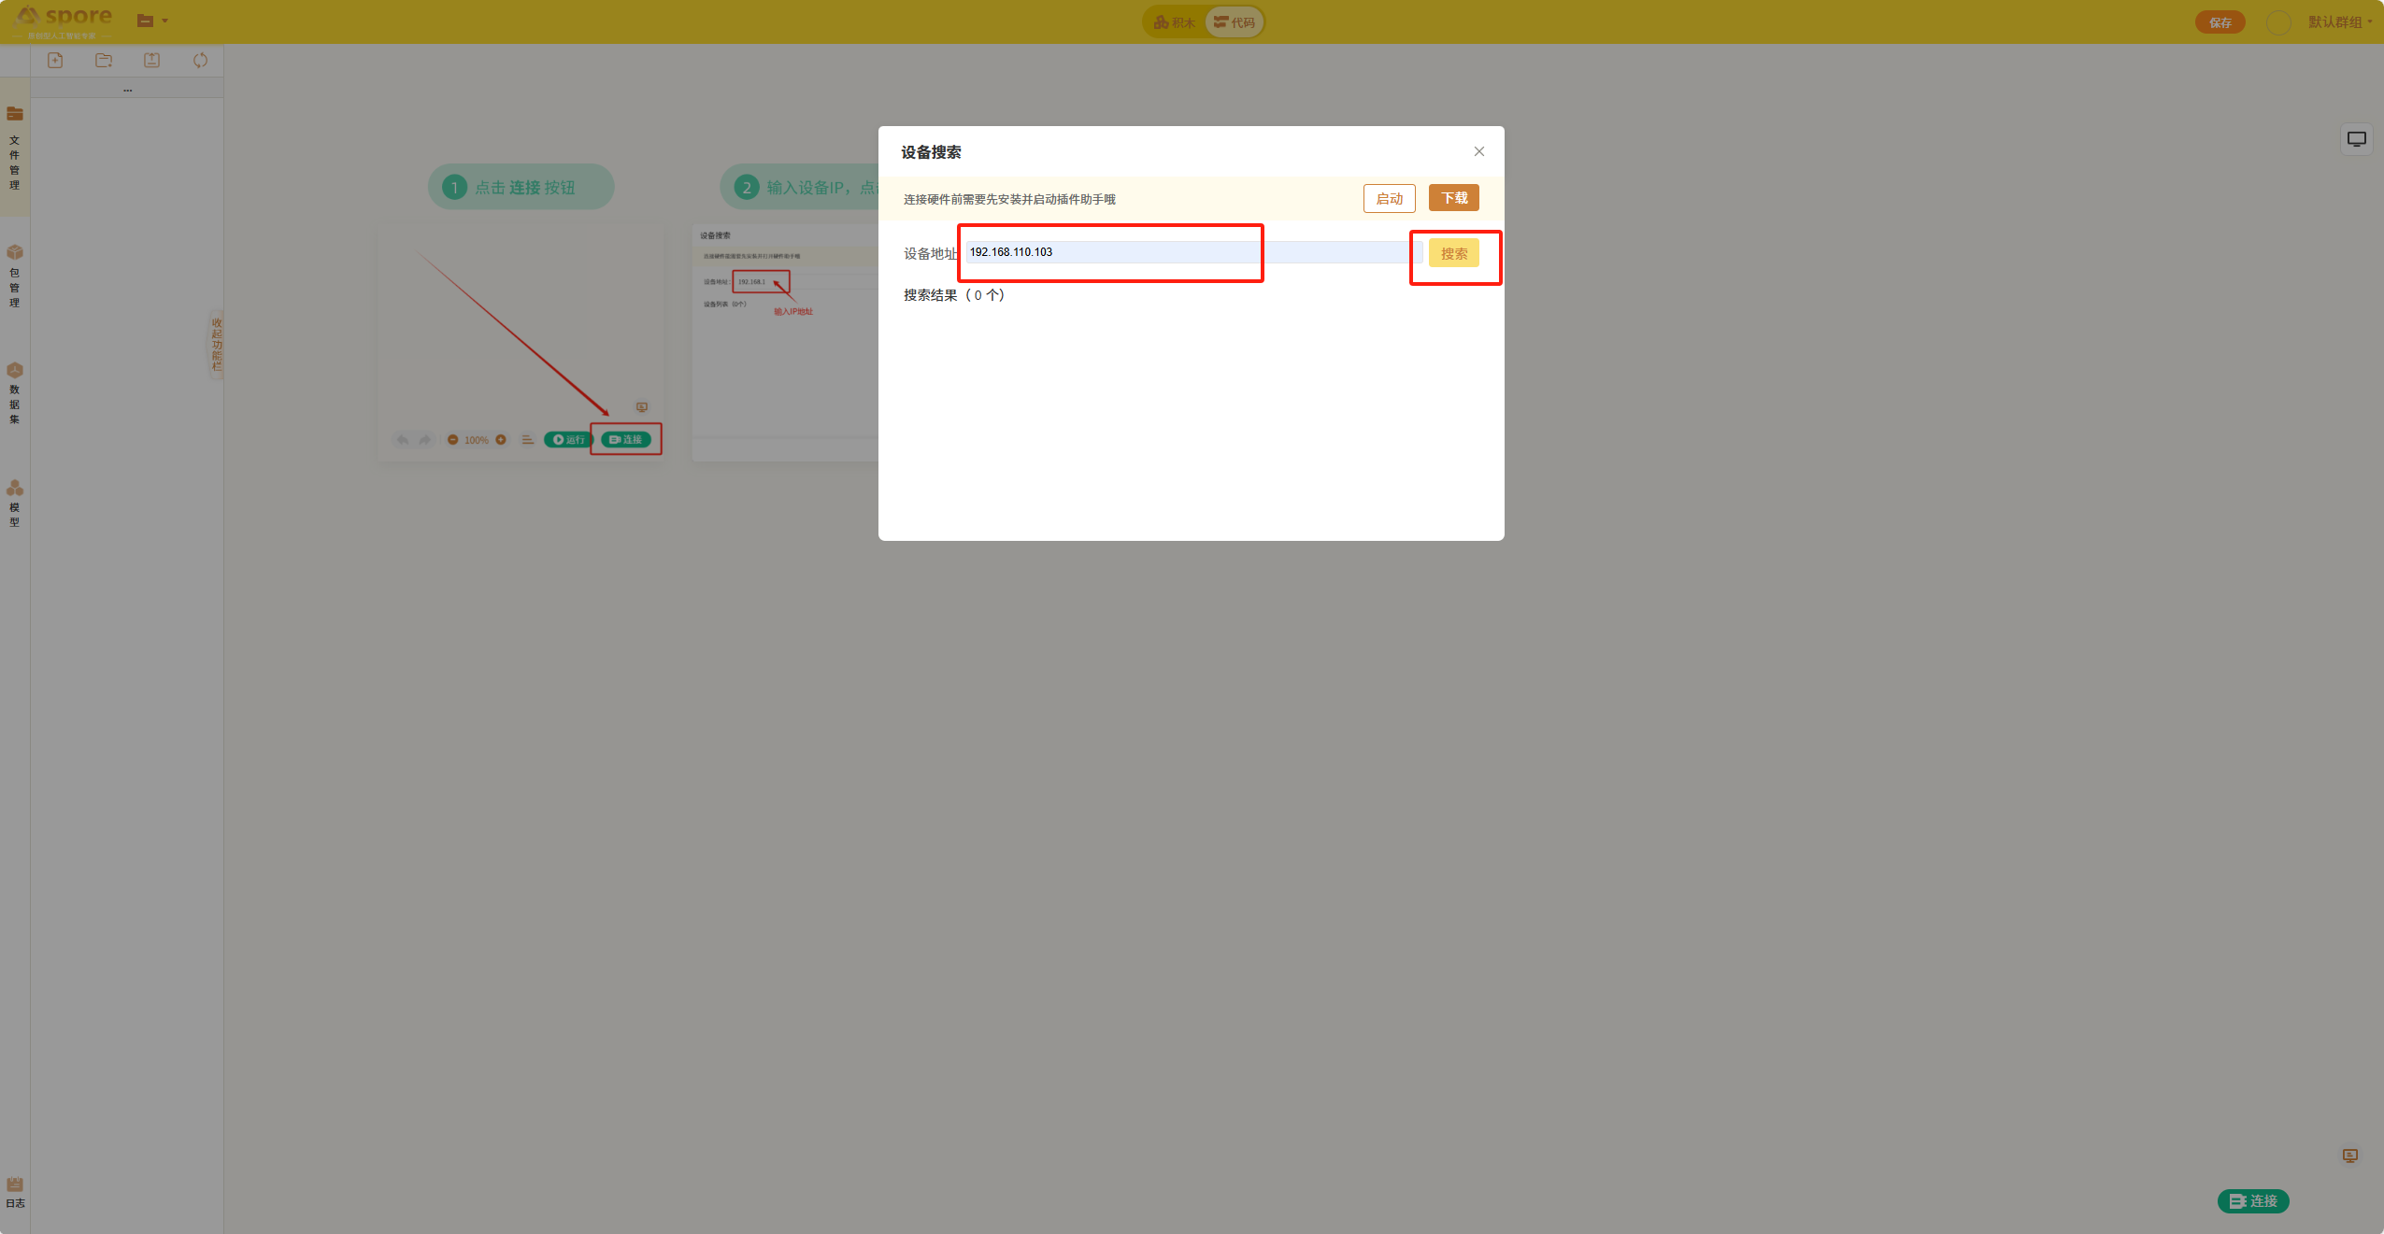Click the new folder icon
2384x1234 pixels.
tap(104, 61)
